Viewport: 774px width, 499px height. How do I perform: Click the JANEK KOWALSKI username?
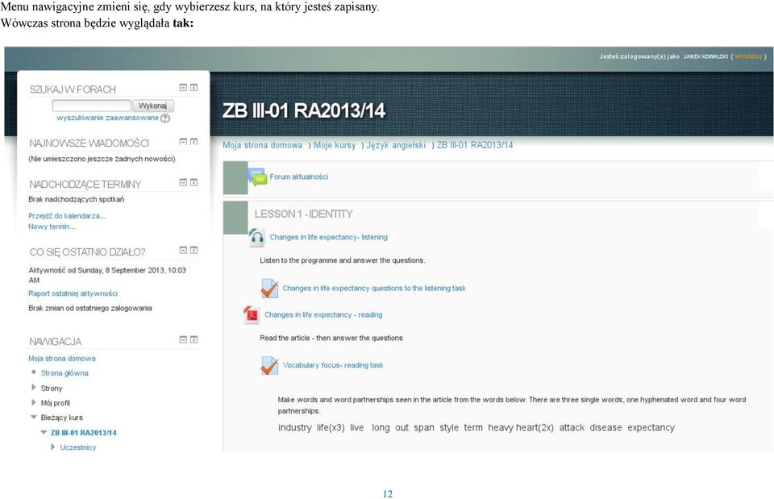705,56
